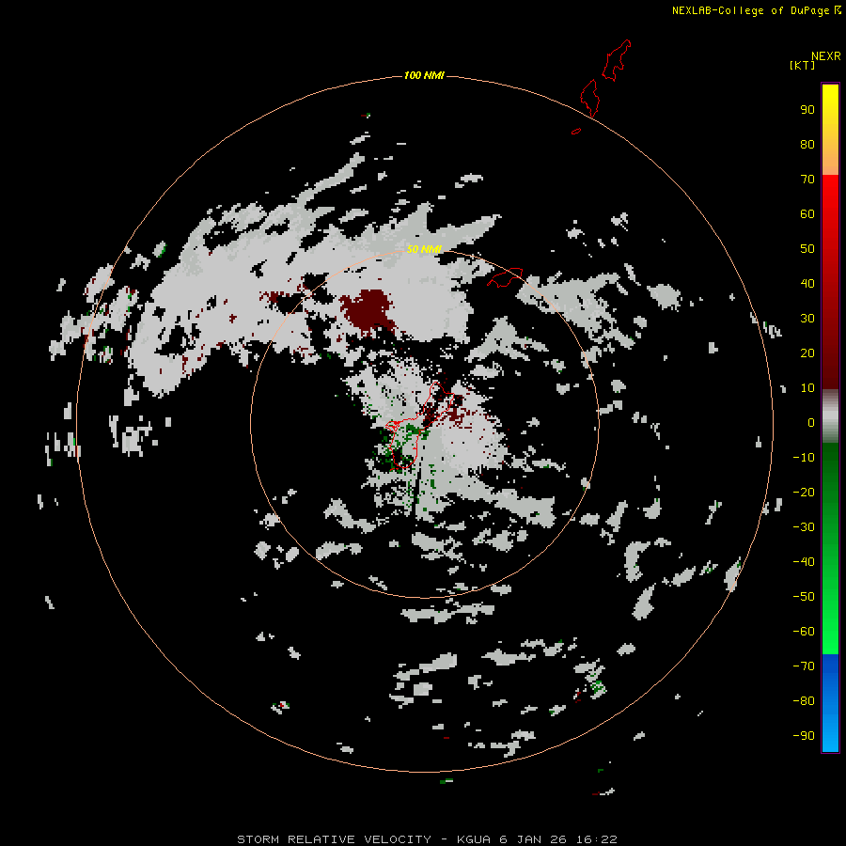The width and height of the screenshot is (846, 846).
Task: Click the 100 NMI range ring label
Action: [424, 75]
